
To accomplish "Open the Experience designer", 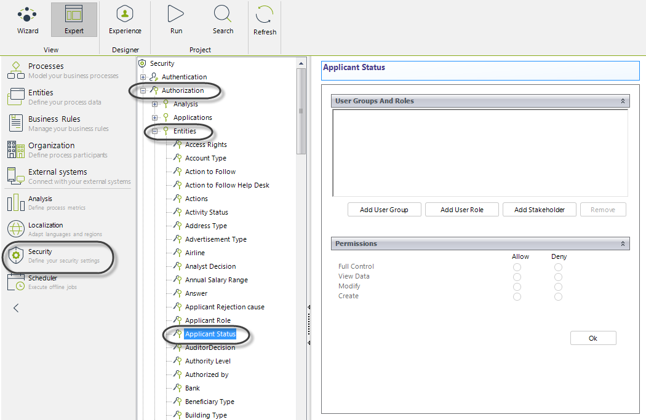I will [125, 15].
